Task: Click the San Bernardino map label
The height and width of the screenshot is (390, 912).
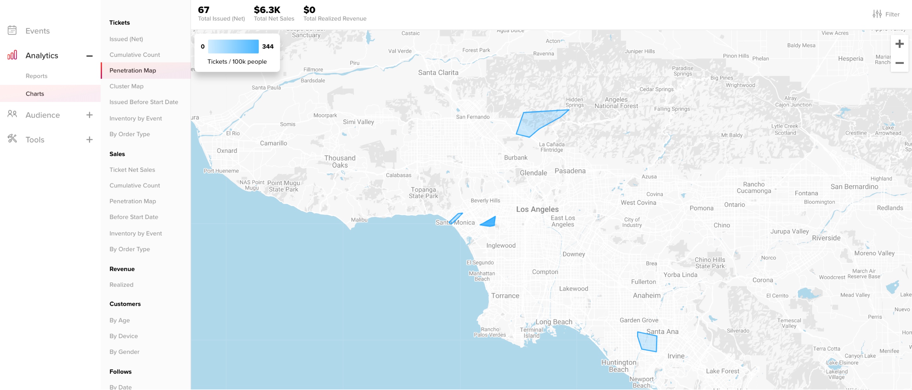Action: click(854, 186)
